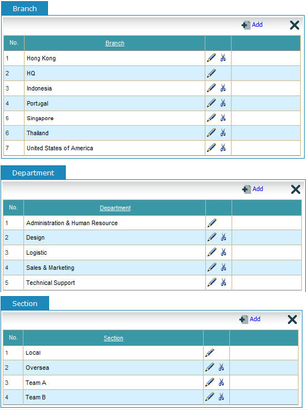The height and width of the screenshot is (410, 308).
Task: Edit the Team B section
Action: point(210,397)
